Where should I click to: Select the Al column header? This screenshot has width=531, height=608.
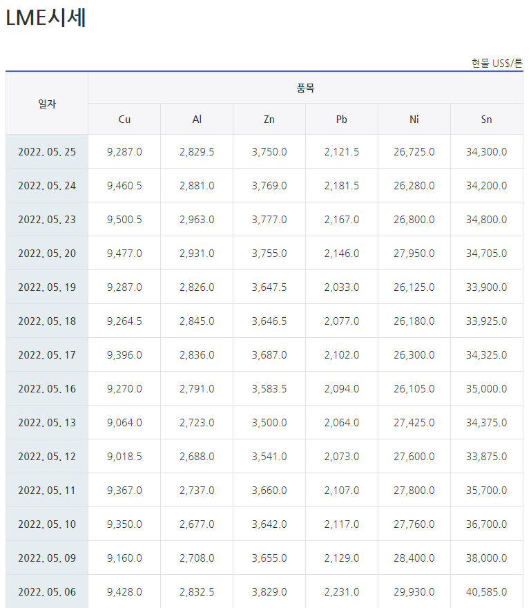[197, 119]
